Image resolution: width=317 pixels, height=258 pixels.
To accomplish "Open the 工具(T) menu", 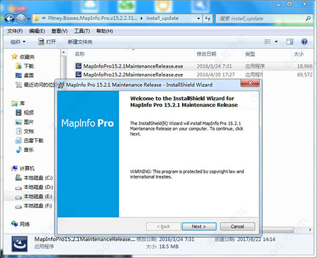I will tap(82, 31).
